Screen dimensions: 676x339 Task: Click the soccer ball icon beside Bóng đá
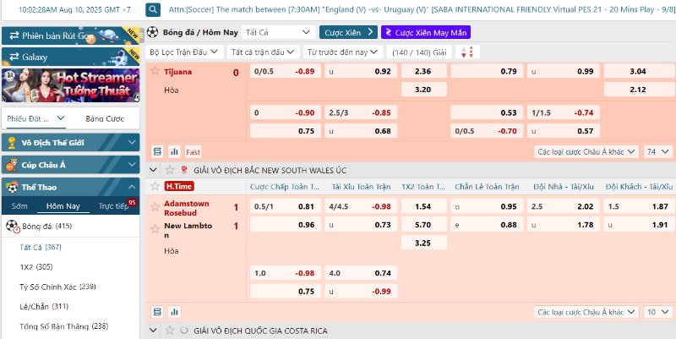pyautogui.click(x=153, y=31)
